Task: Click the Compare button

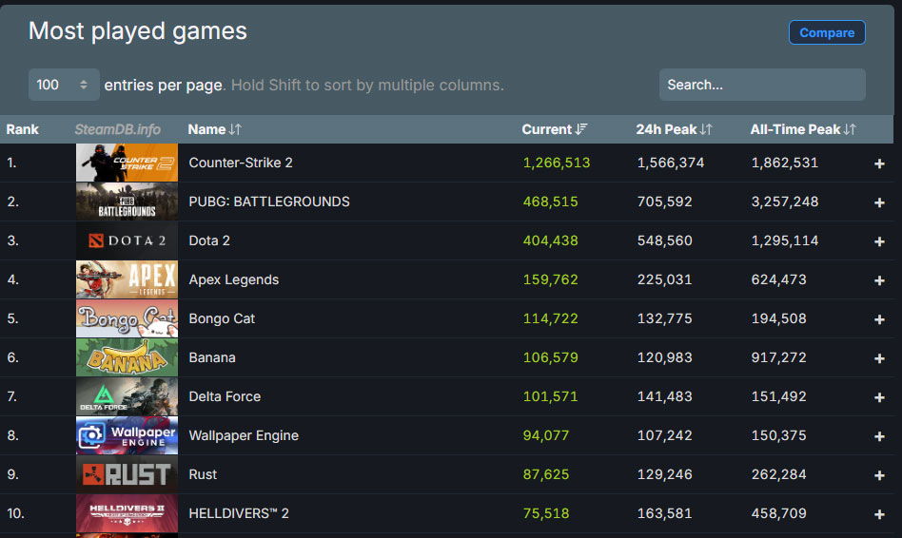Action: (x=826, y=32)
